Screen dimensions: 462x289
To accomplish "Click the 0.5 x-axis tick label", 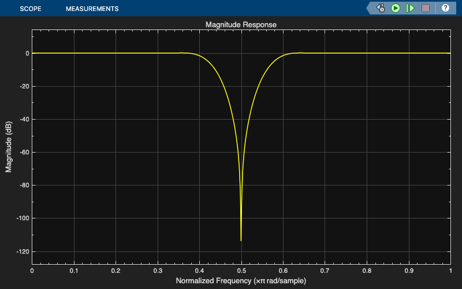I will (241, 271).
